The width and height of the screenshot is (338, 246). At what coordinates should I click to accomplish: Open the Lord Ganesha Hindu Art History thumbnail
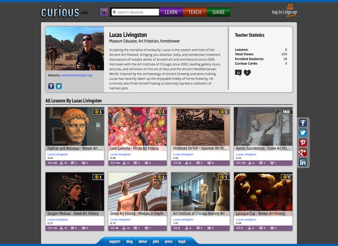[138, 127]
